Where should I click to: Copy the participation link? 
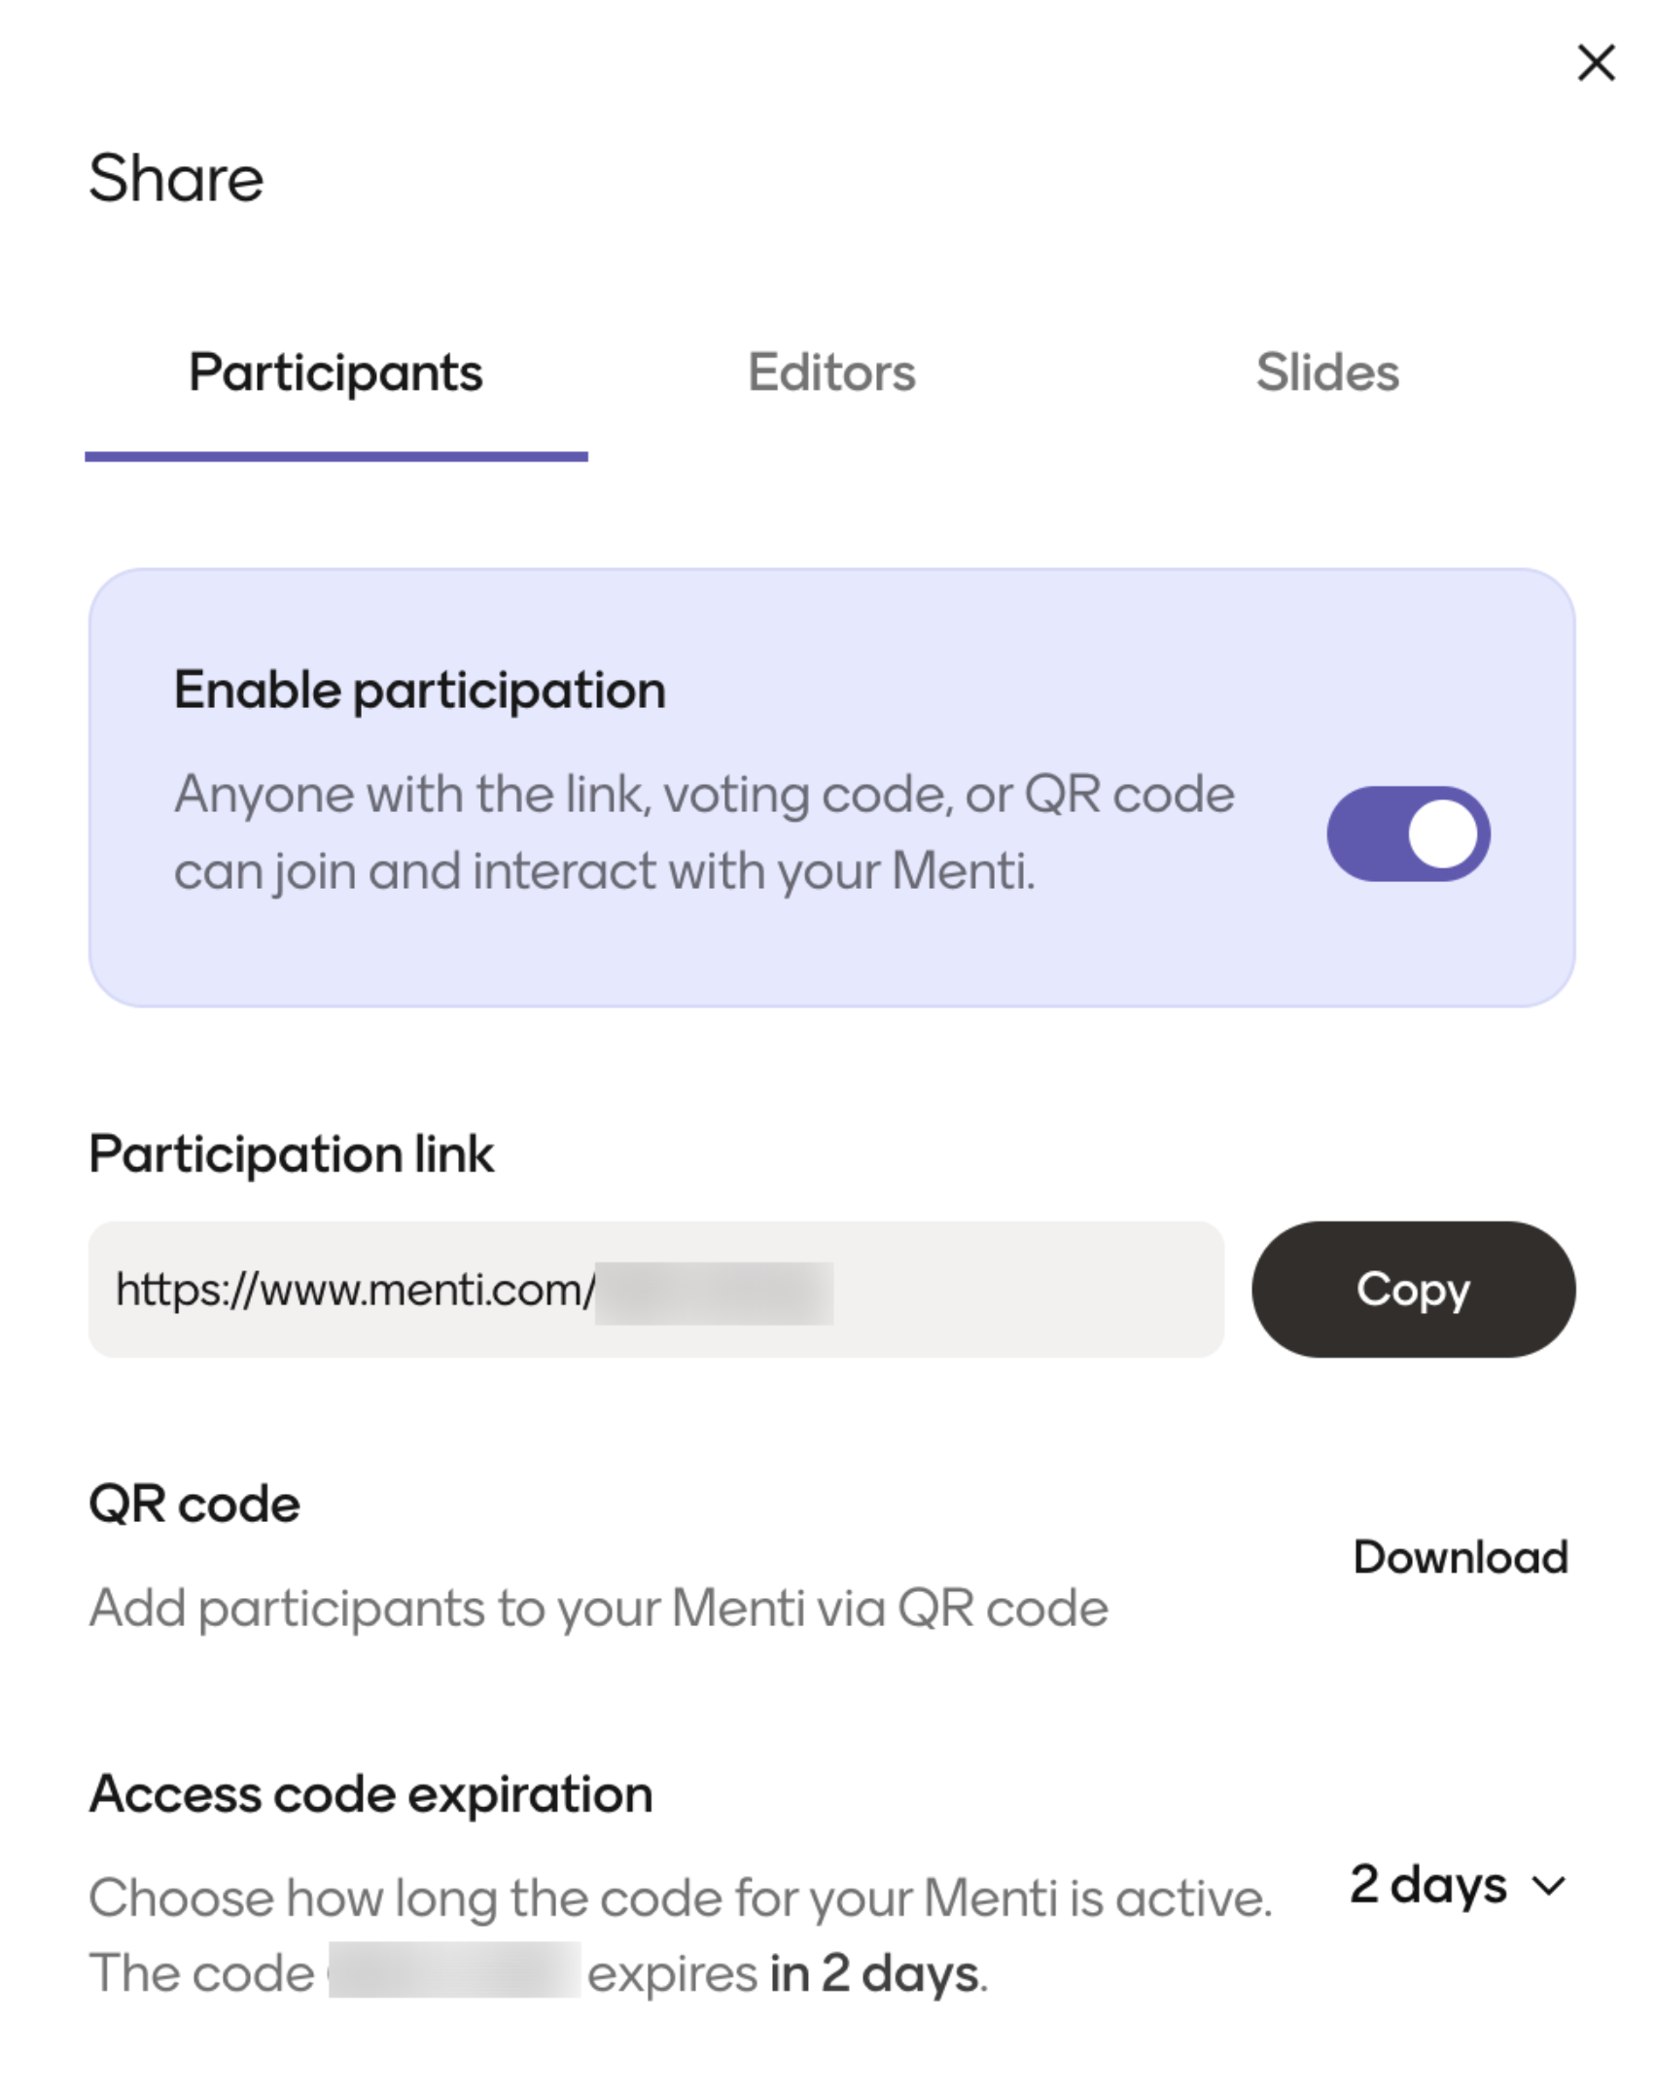pos(1412,1289)
